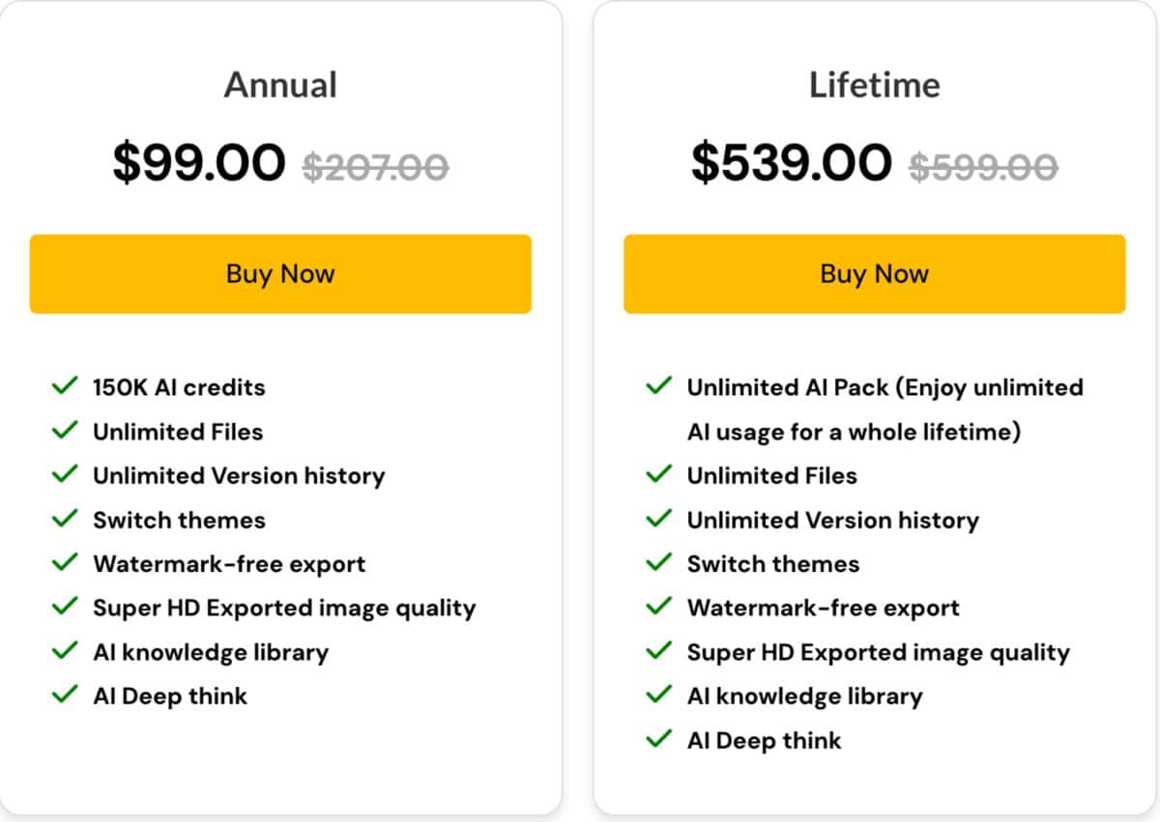1160x822 pixels.
Task: Click checkmark beside Switch themes in Annual
Action: [65, 519]
